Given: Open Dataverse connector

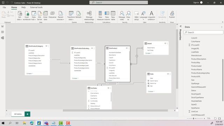Looking at the screenshot, I should (x=52, y=15).
